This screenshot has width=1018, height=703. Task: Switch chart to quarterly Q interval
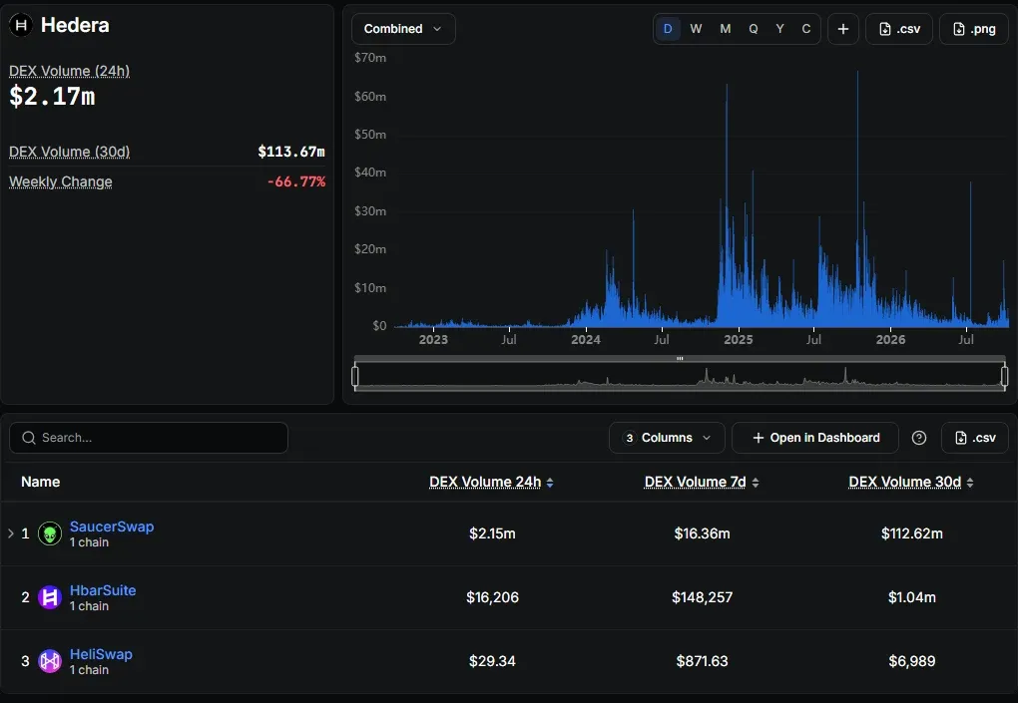point(754,29)
